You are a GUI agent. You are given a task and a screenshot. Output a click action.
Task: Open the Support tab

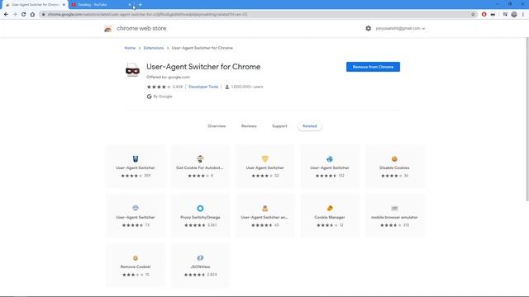point(279,126)
